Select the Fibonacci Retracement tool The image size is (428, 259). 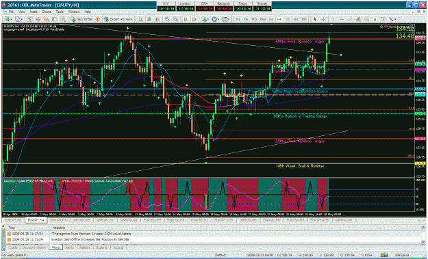pyautogui.click(x=366, y=19)
